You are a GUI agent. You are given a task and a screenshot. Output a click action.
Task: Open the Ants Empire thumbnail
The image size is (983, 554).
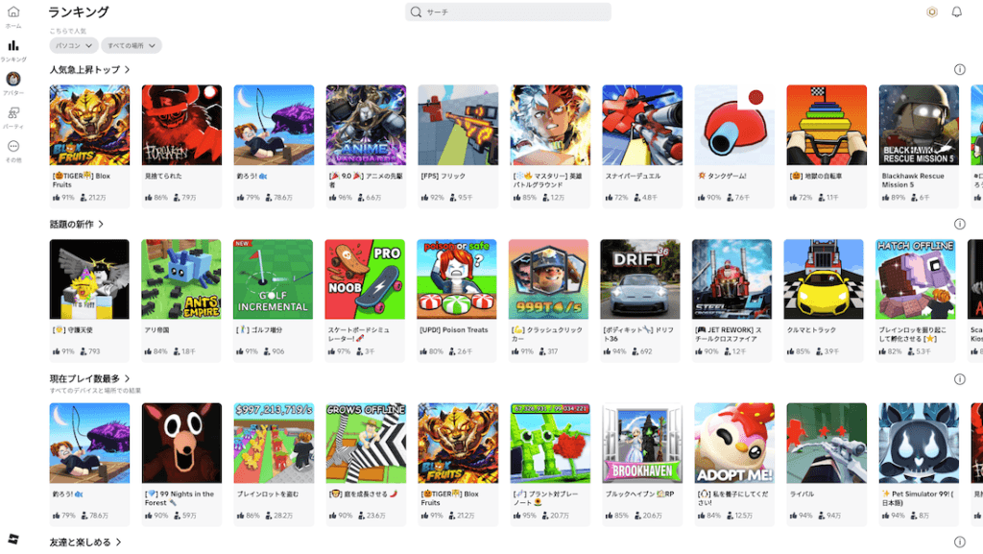[181, 278]
